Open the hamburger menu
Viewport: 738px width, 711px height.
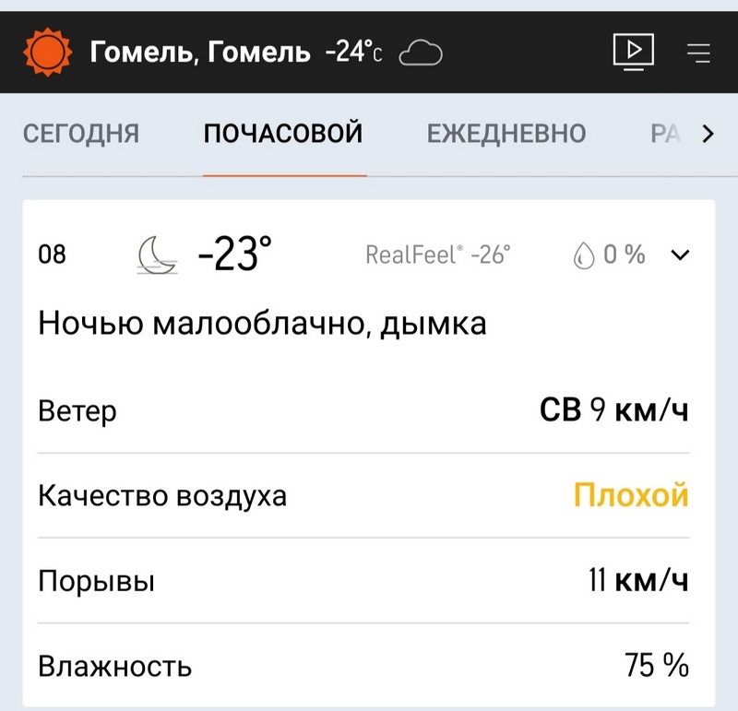tap(698, 53)
